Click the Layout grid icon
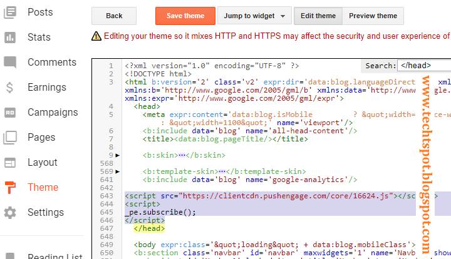 pyautogui.click(x=10, y=163)
